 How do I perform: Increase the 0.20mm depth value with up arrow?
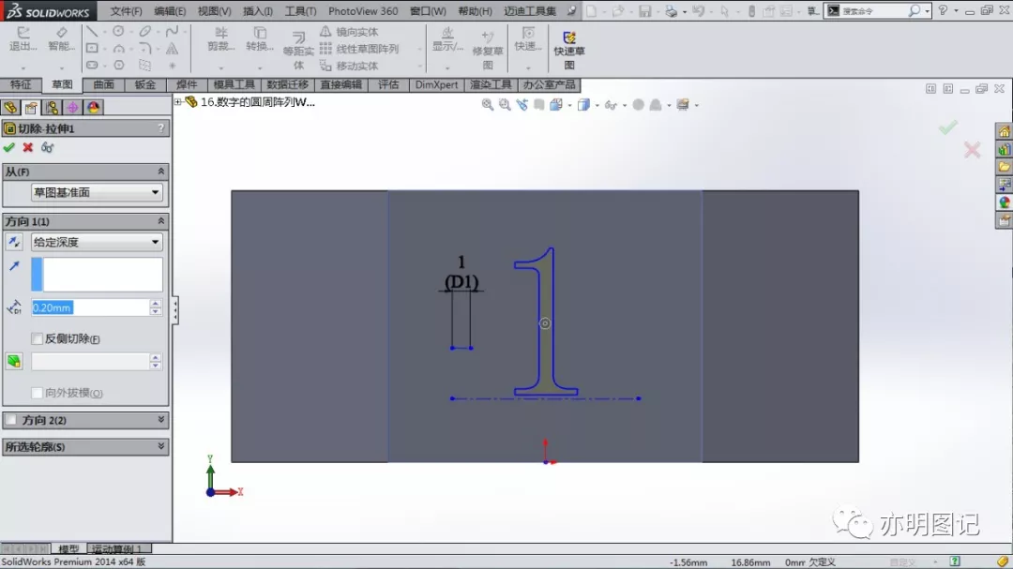pyautogui.click(x=155, y=304)
